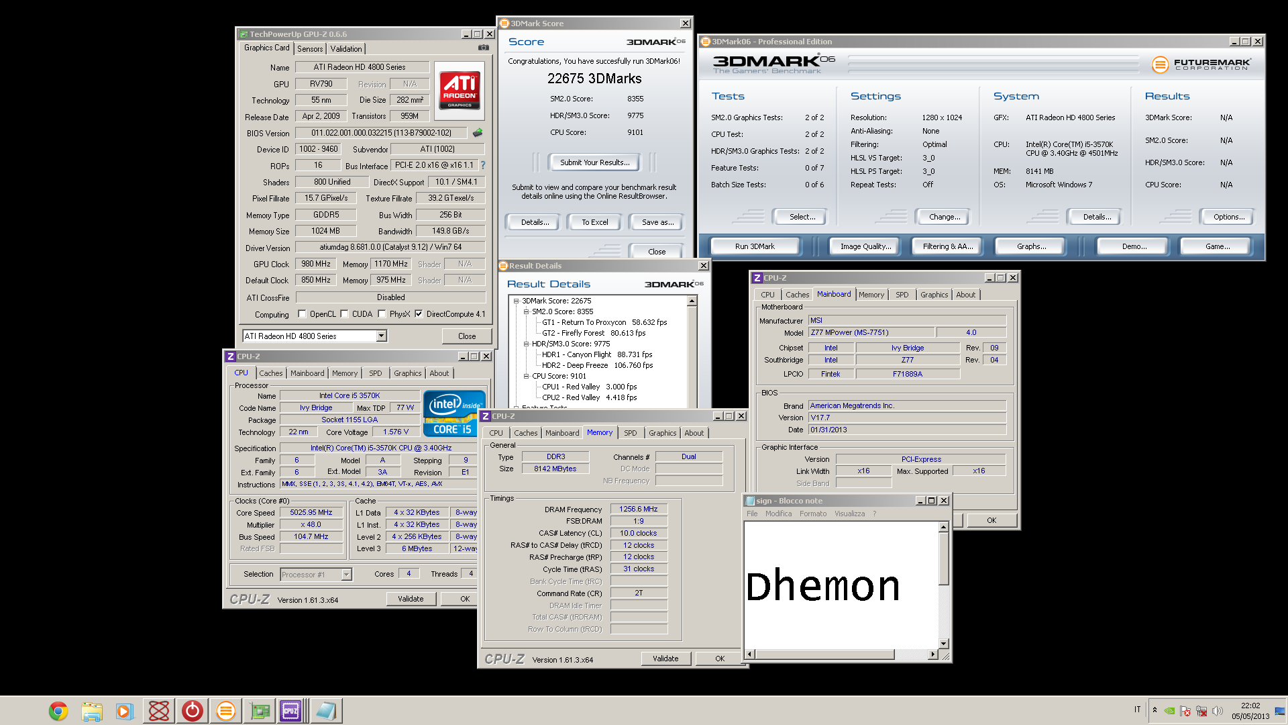Collapse the SM2.0 Score 8355 tree node

(x=526, y=311)
